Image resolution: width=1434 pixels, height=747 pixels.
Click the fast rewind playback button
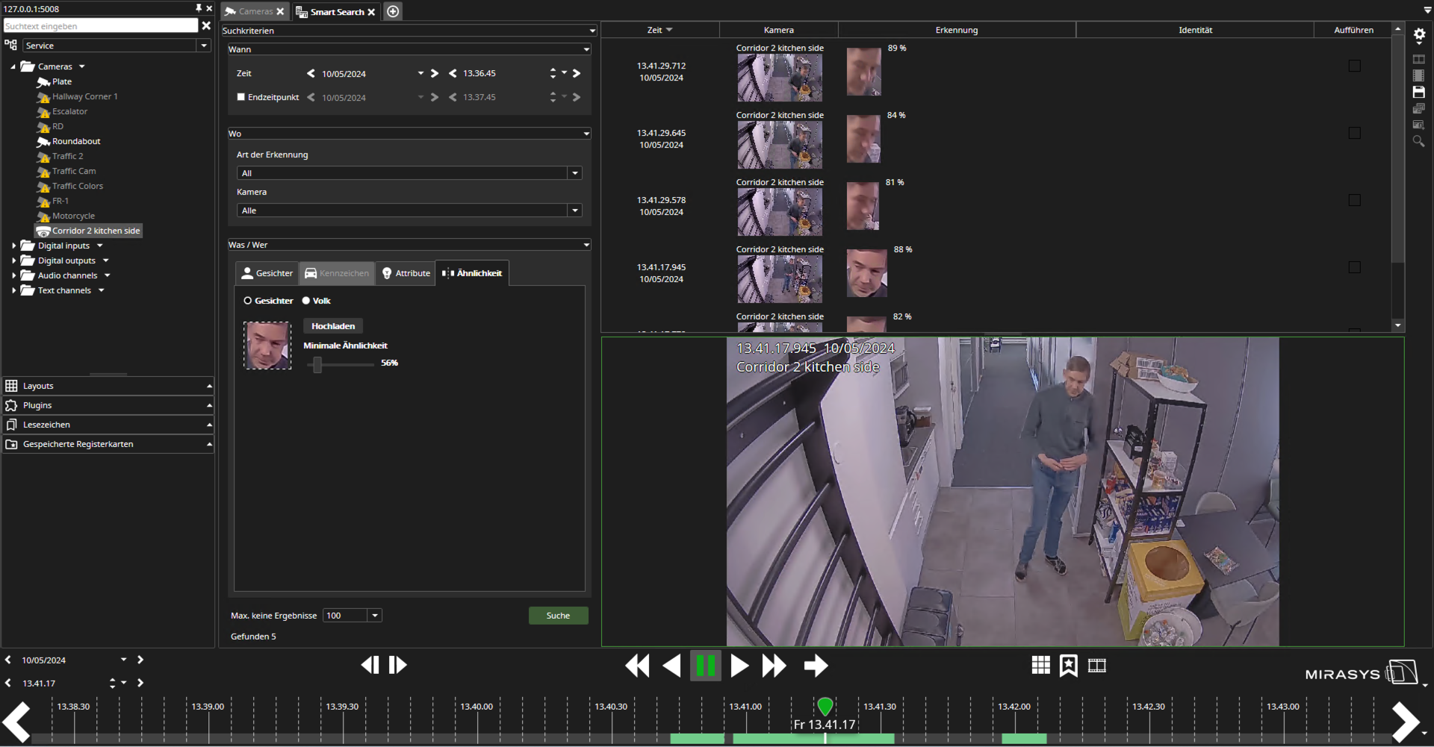pos(637,665)
